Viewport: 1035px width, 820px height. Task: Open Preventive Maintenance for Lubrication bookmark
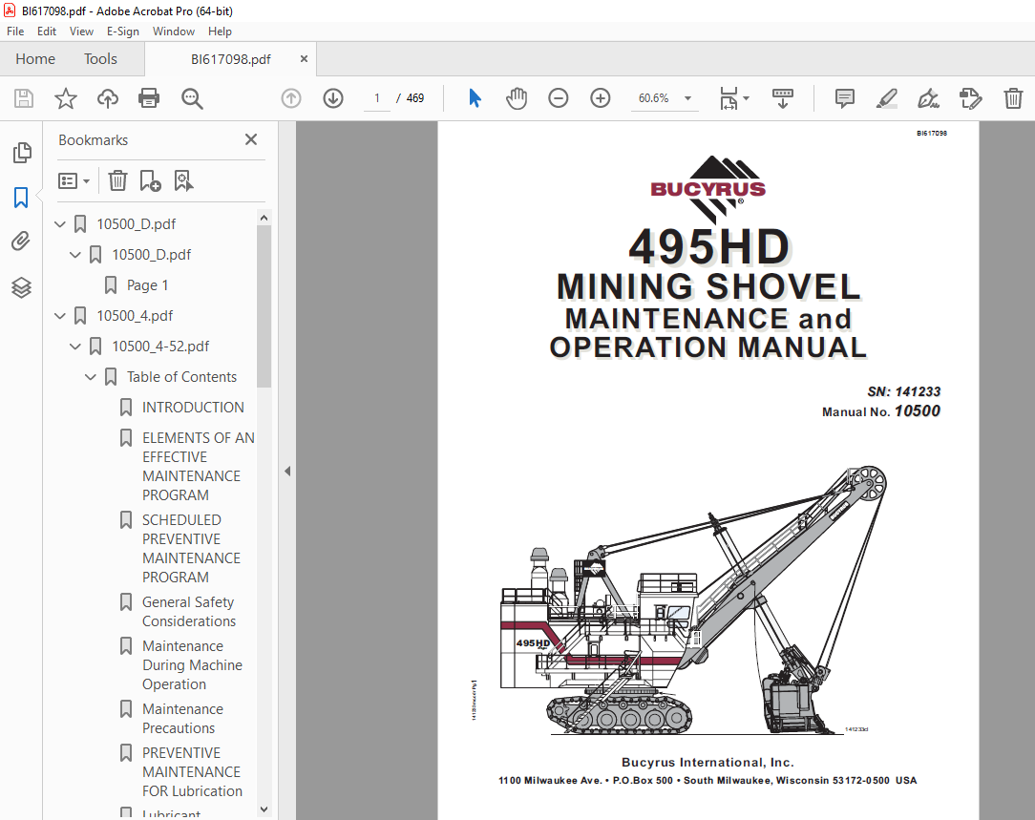tap(192, 772)
